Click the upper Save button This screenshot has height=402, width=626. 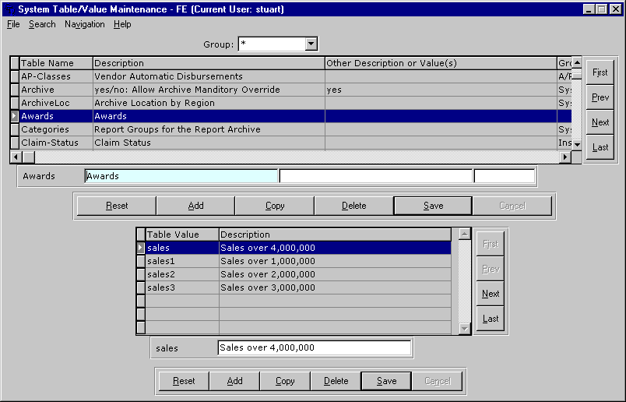pos(433,206)
